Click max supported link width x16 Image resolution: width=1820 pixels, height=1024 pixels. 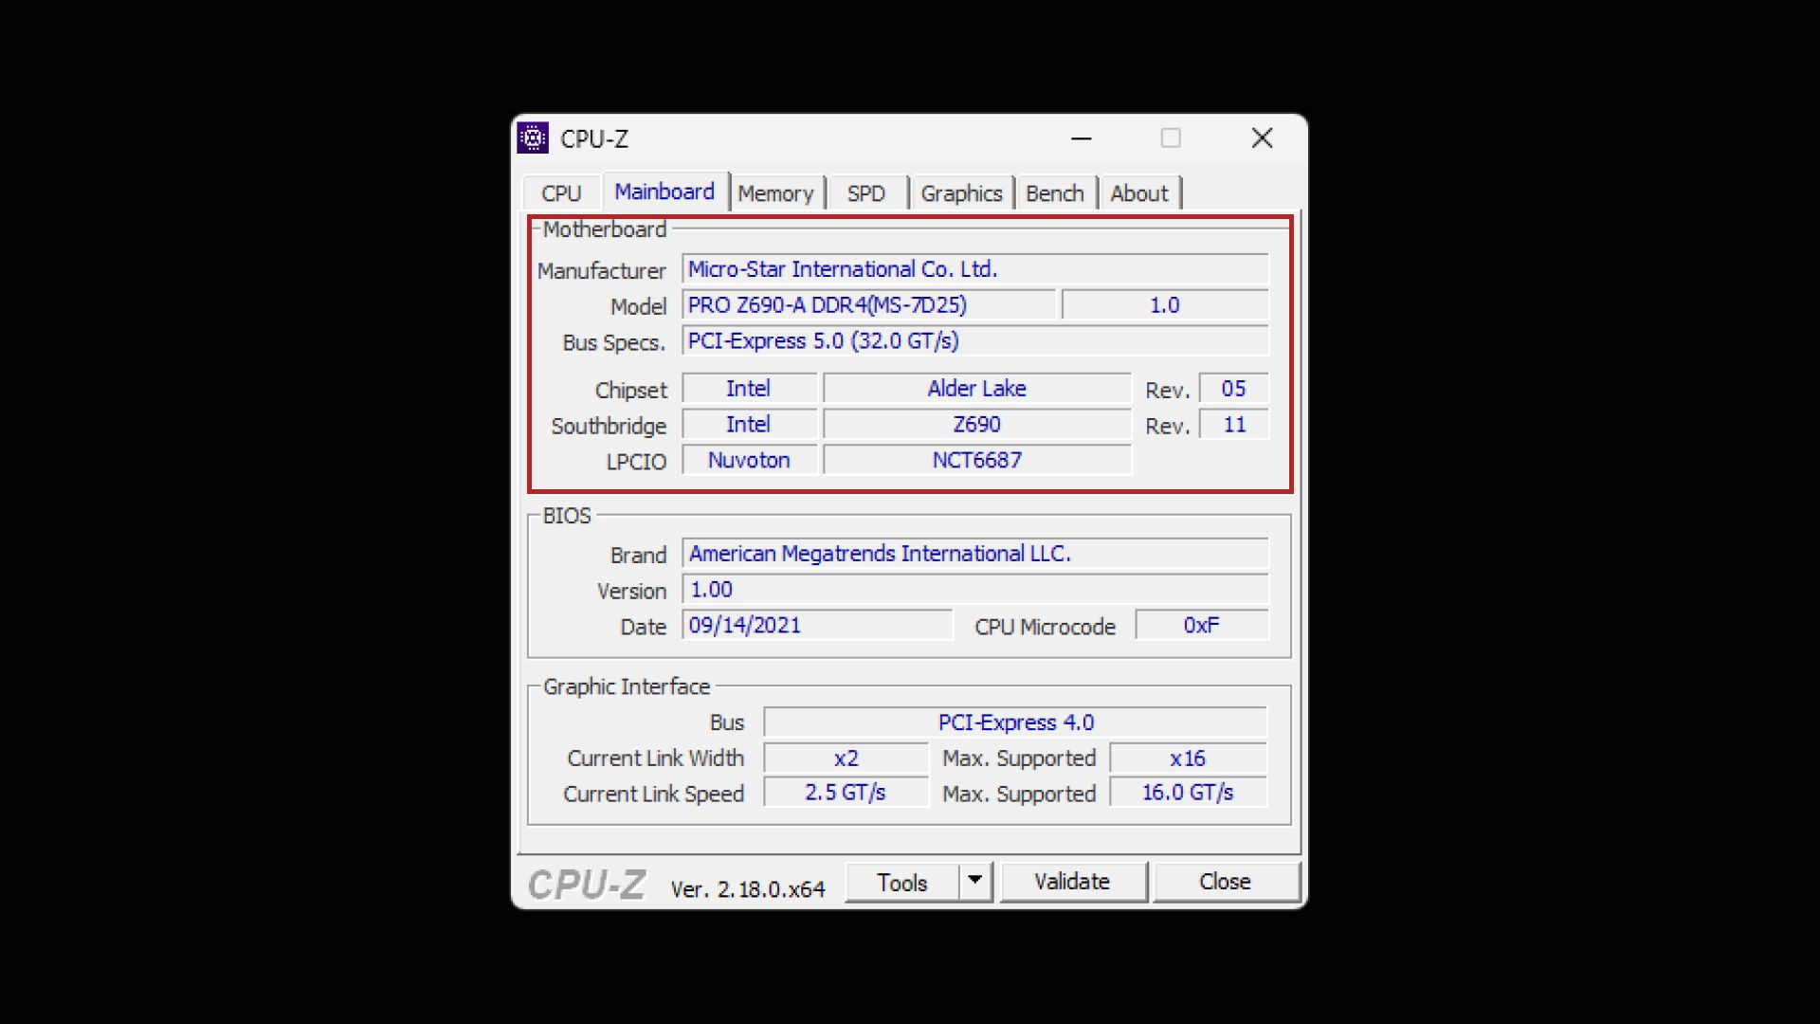tap(1188, 759)
